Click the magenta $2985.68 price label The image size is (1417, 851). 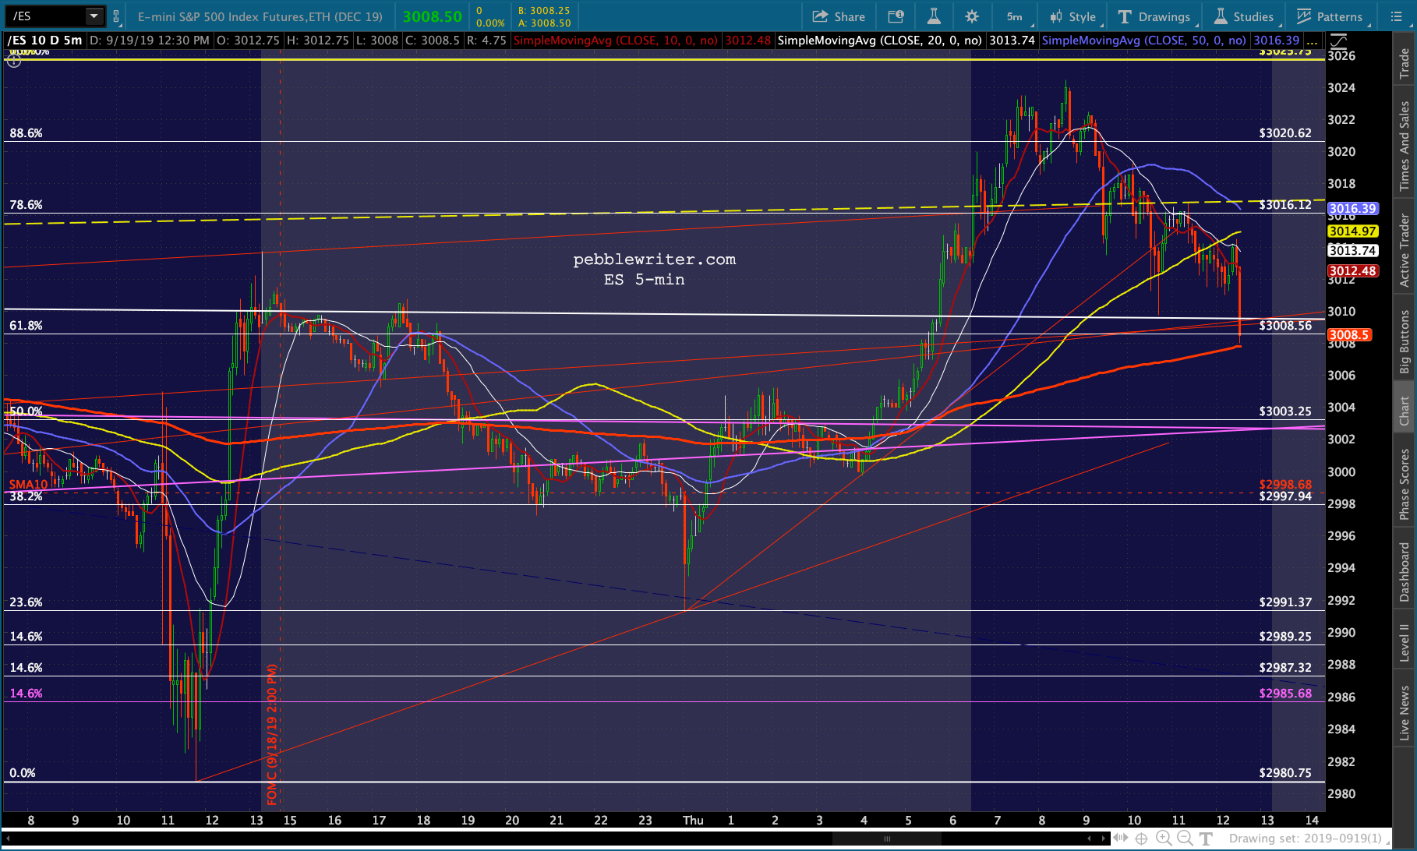tap(1285, 694)
